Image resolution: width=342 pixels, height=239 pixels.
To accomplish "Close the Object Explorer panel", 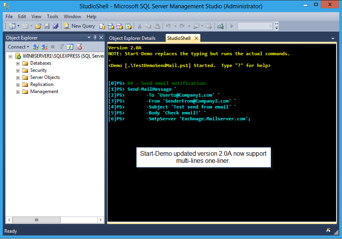I will tap(101, 37).
